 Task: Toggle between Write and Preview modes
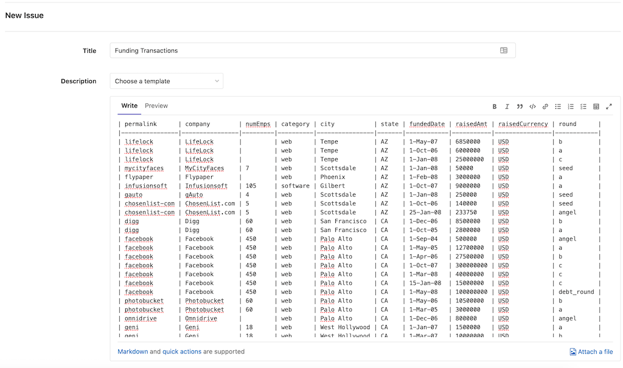tap(156, 106)
